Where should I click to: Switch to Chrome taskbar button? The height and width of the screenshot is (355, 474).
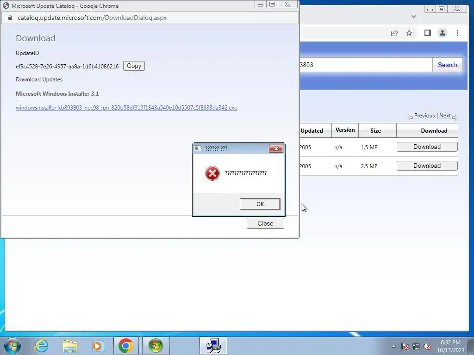(126, 346)
